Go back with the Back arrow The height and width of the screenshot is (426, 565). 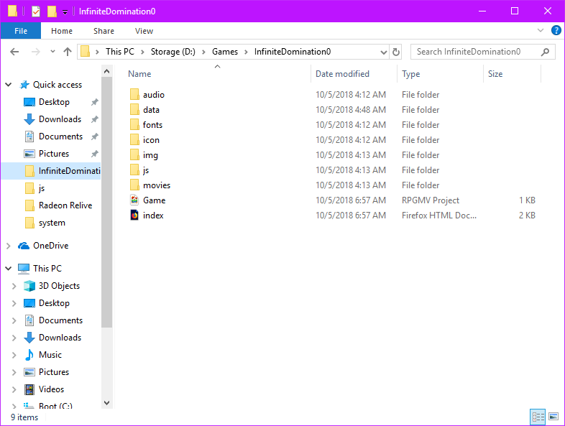(x=14, y=52)
